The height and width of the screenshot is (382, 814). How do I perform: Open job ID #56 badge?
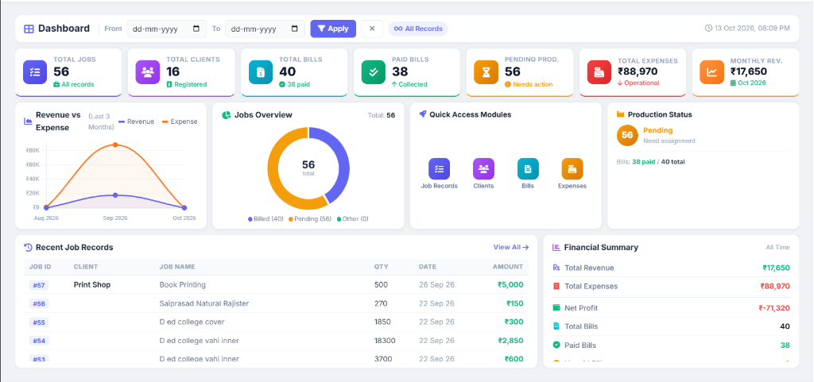click(x=39, y=303)
